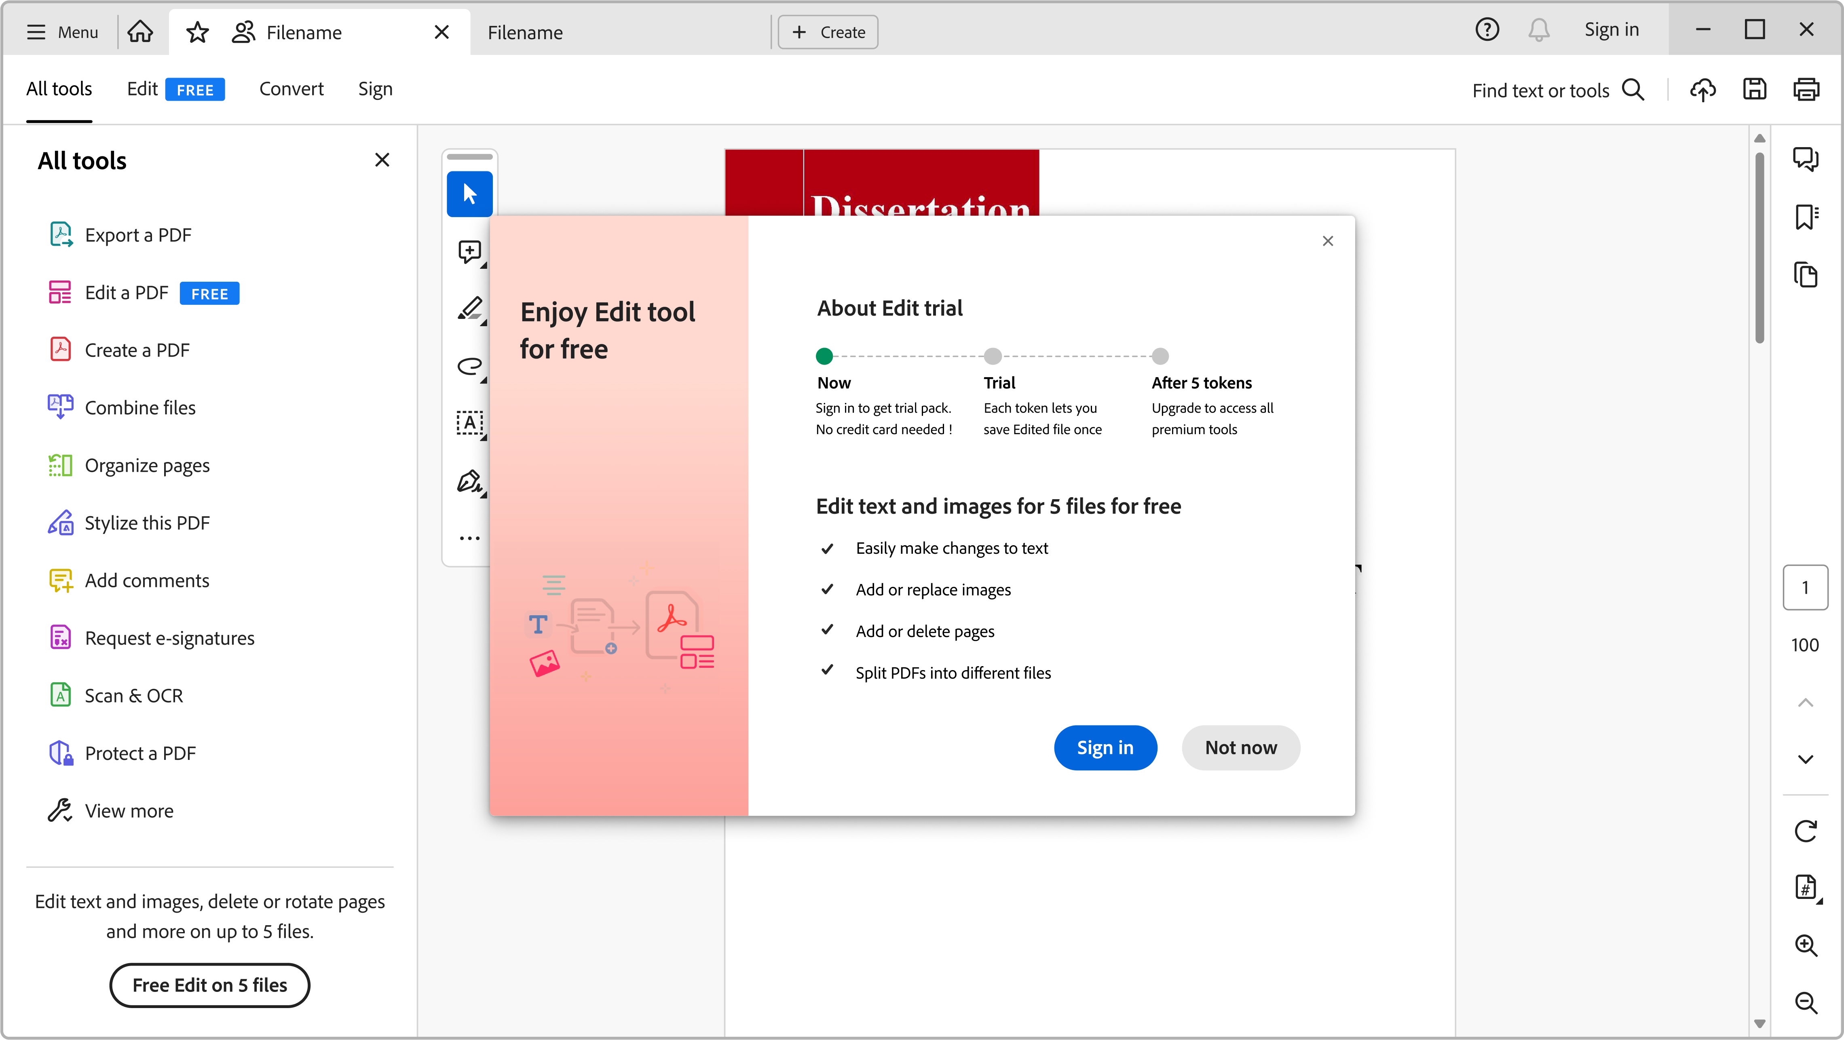Click the blue Sign in button
Screen dimensions: 1844x1040
point(1105,747)
